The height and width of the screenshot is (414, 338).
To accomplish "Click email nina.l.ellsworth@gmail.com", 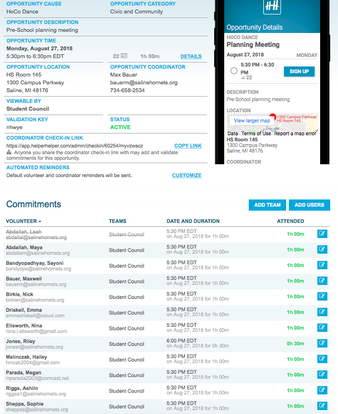I will coord(36,331).
